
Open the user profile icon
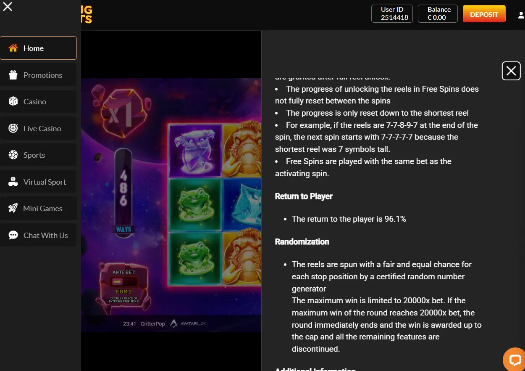[521, 15]
